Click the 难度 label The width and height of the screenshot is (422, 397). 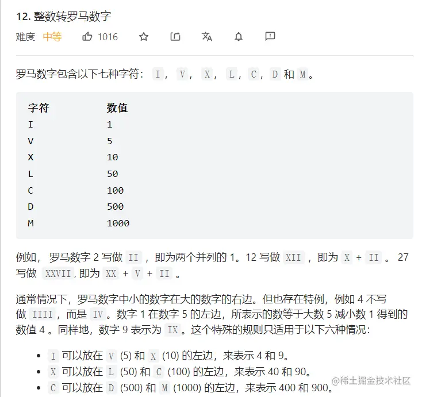tap(25, 37)
